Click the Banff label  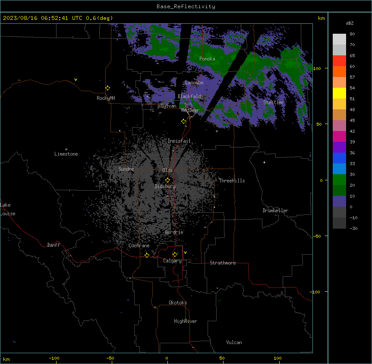[x=54, y=245]
